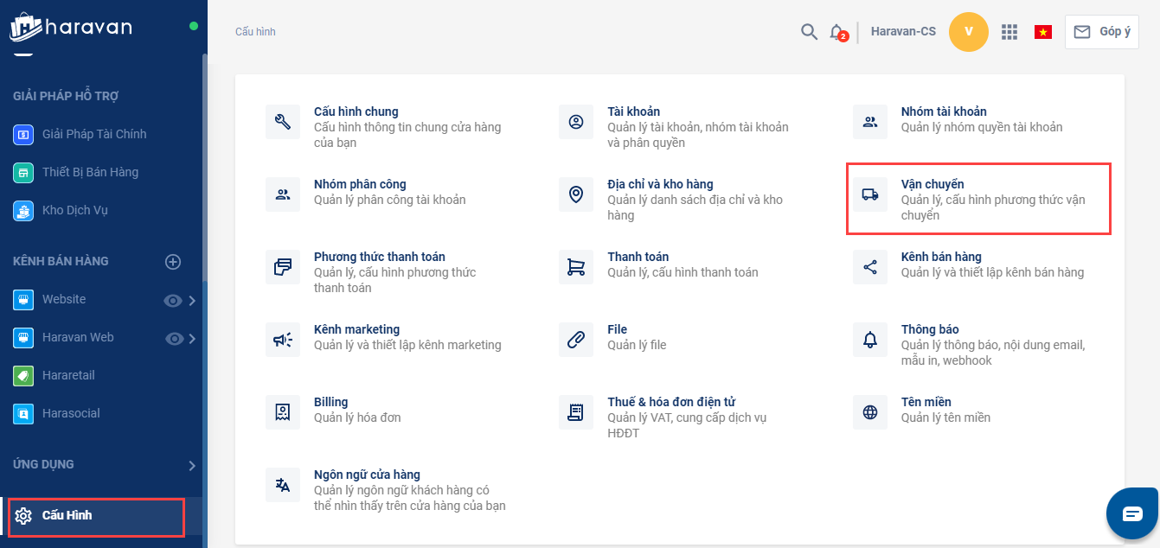Screen dimensions: 1160x548
Task: Click the Tên miền globe icon
Action: pos(870,412)
